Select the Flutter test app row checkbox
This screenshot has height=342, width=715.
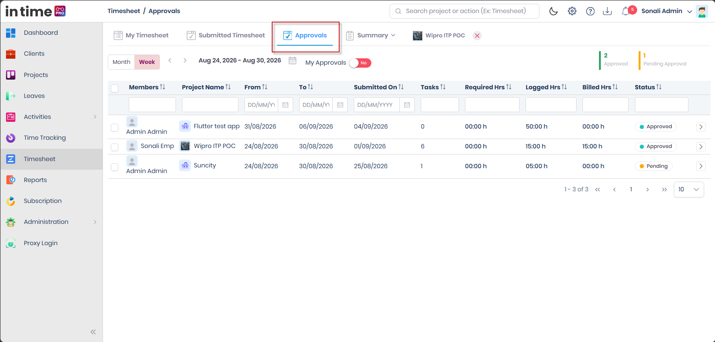point(115,127)
